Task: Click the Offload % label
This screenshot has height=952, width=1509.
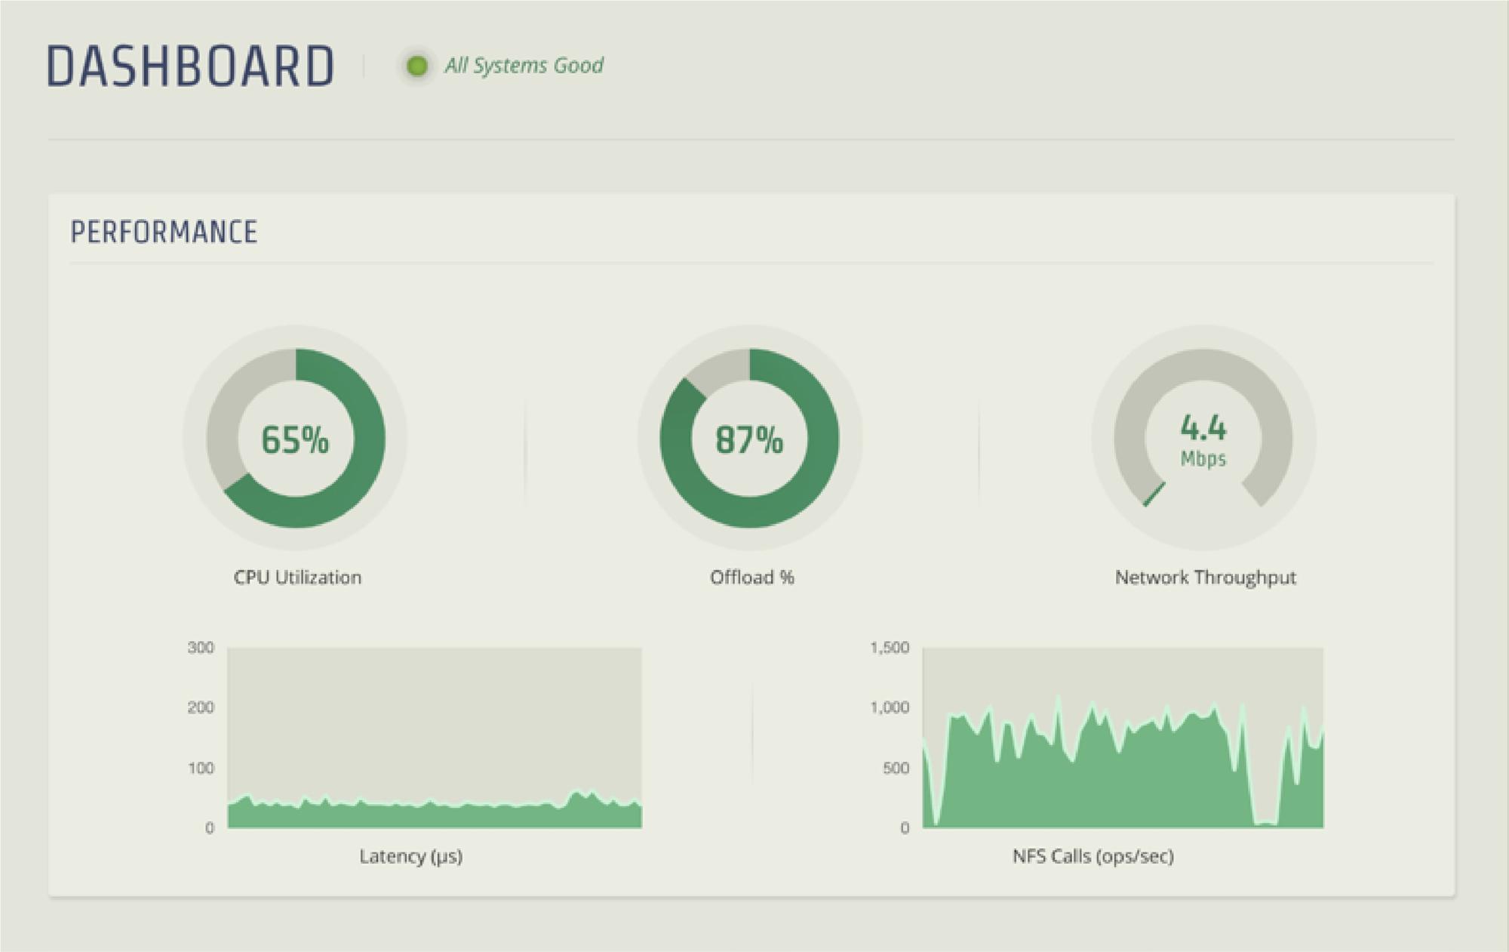Action: (x=751, y=578)
